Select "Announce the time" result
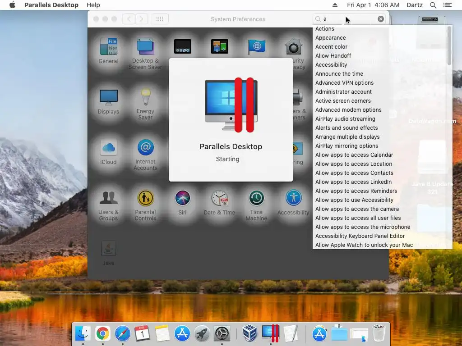This screenshot has width=462, height=346. coord(339,73)
